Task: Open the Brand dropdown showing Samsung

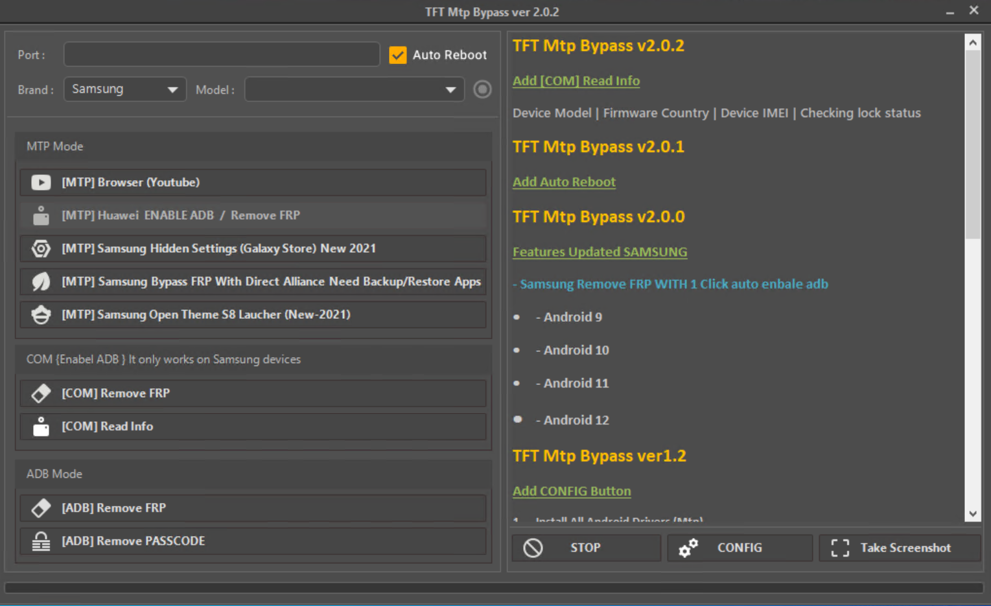Action: (x=125, y=89)
